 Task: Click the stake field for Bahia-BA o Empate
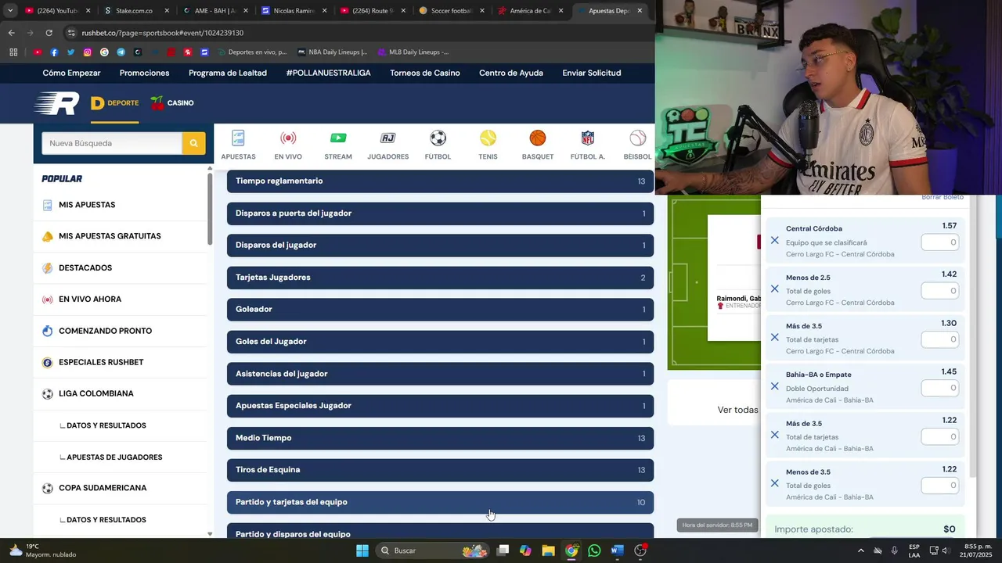pyautogui.click(x=939, y=388)
